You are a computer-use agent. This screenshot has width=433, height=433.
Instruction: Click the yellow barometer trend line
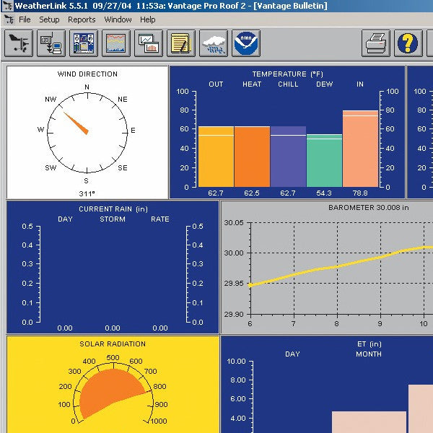tap(341, 266)
